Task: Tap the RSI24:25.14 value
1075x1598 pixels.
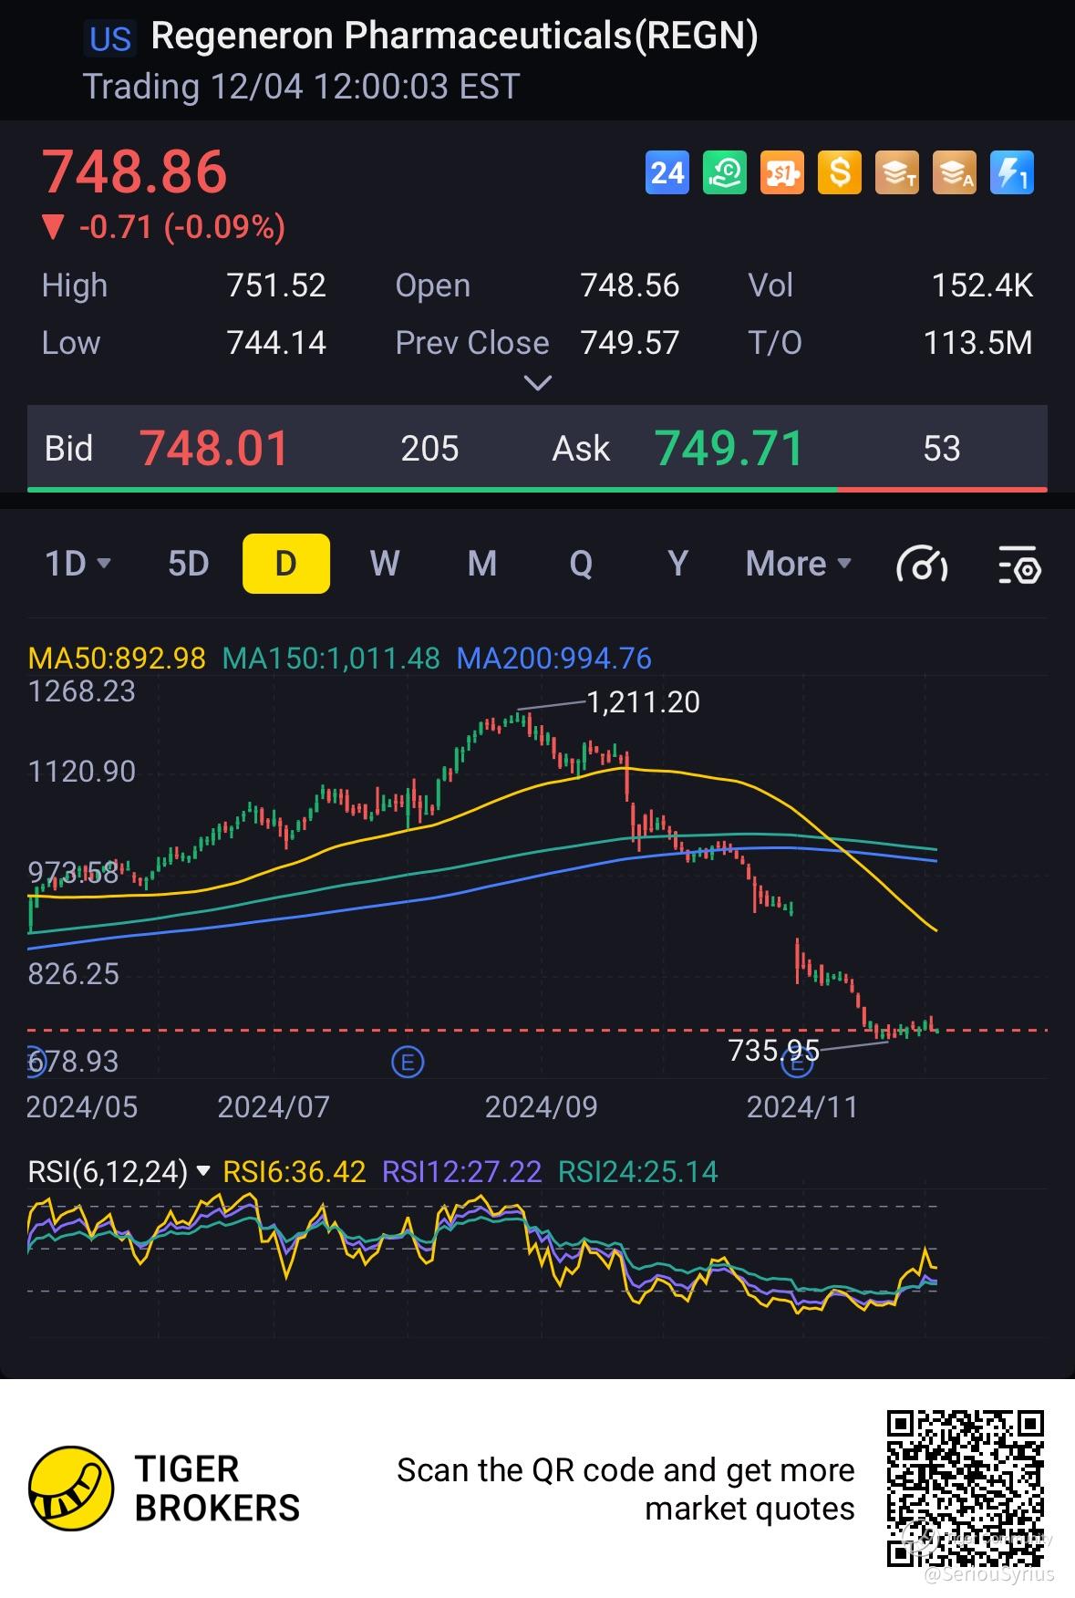Action: 638,1171
